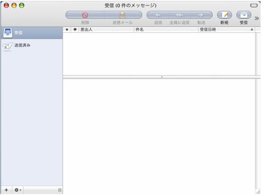This screenshot has width=261, height=195.
Task: Compose a message with 新規 icon
Action: pyautogui.click(x=224, y=15)
